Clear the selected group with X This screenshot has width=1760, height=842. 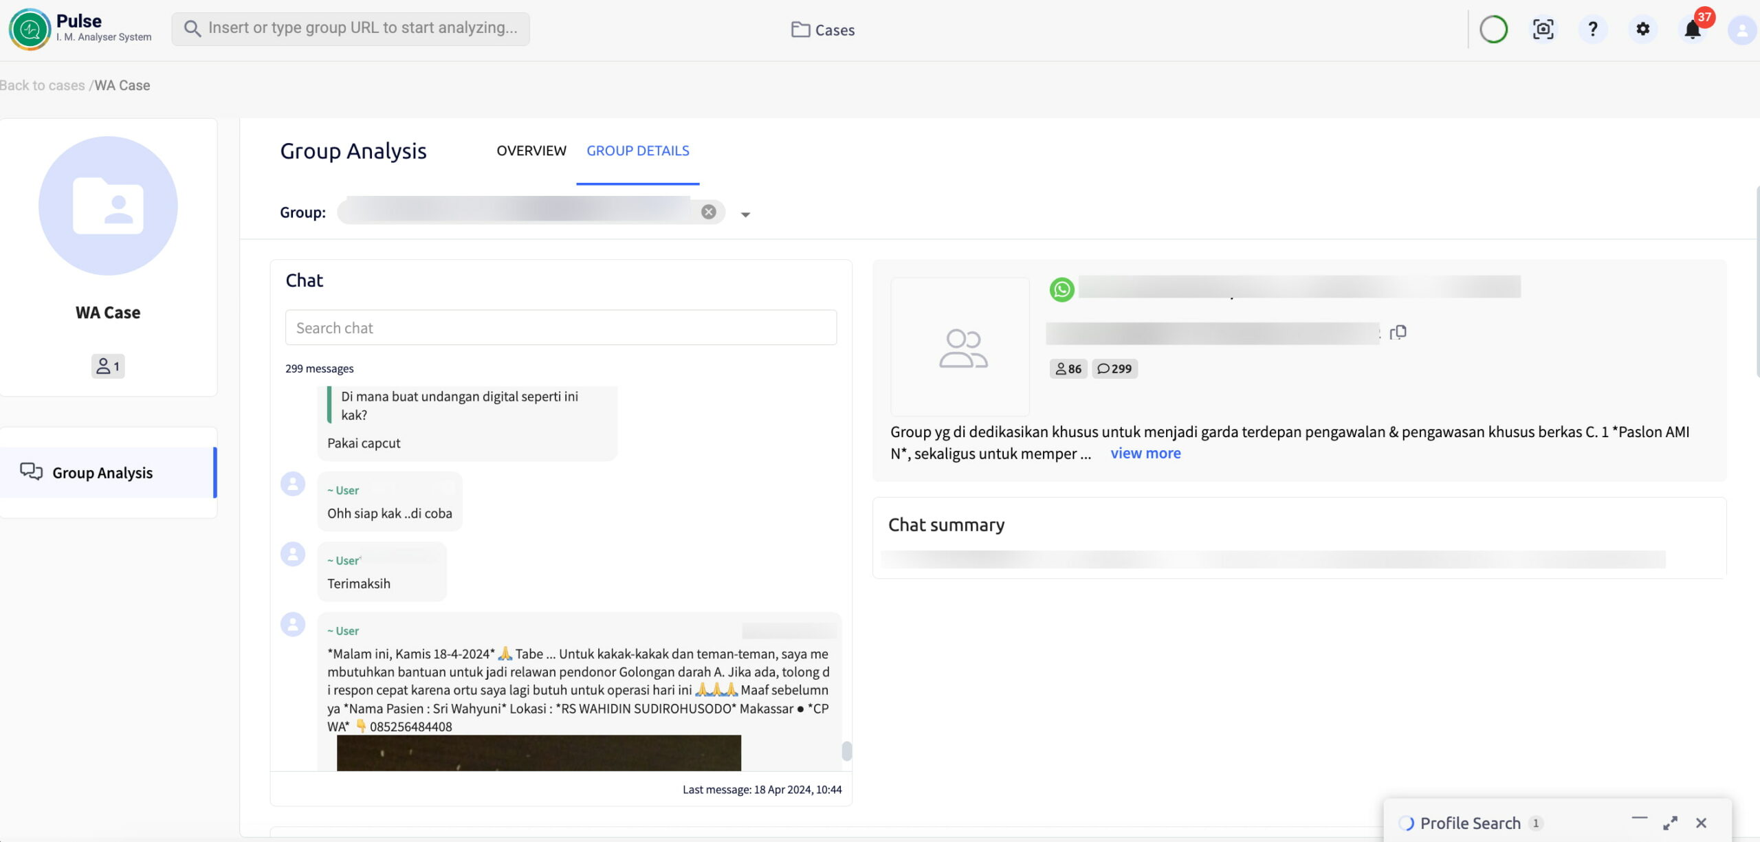(x=708, y=212)
